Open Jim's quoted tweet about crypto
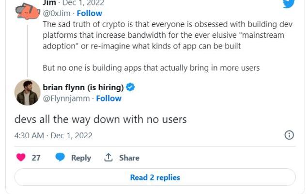 (x=168, y=46)
